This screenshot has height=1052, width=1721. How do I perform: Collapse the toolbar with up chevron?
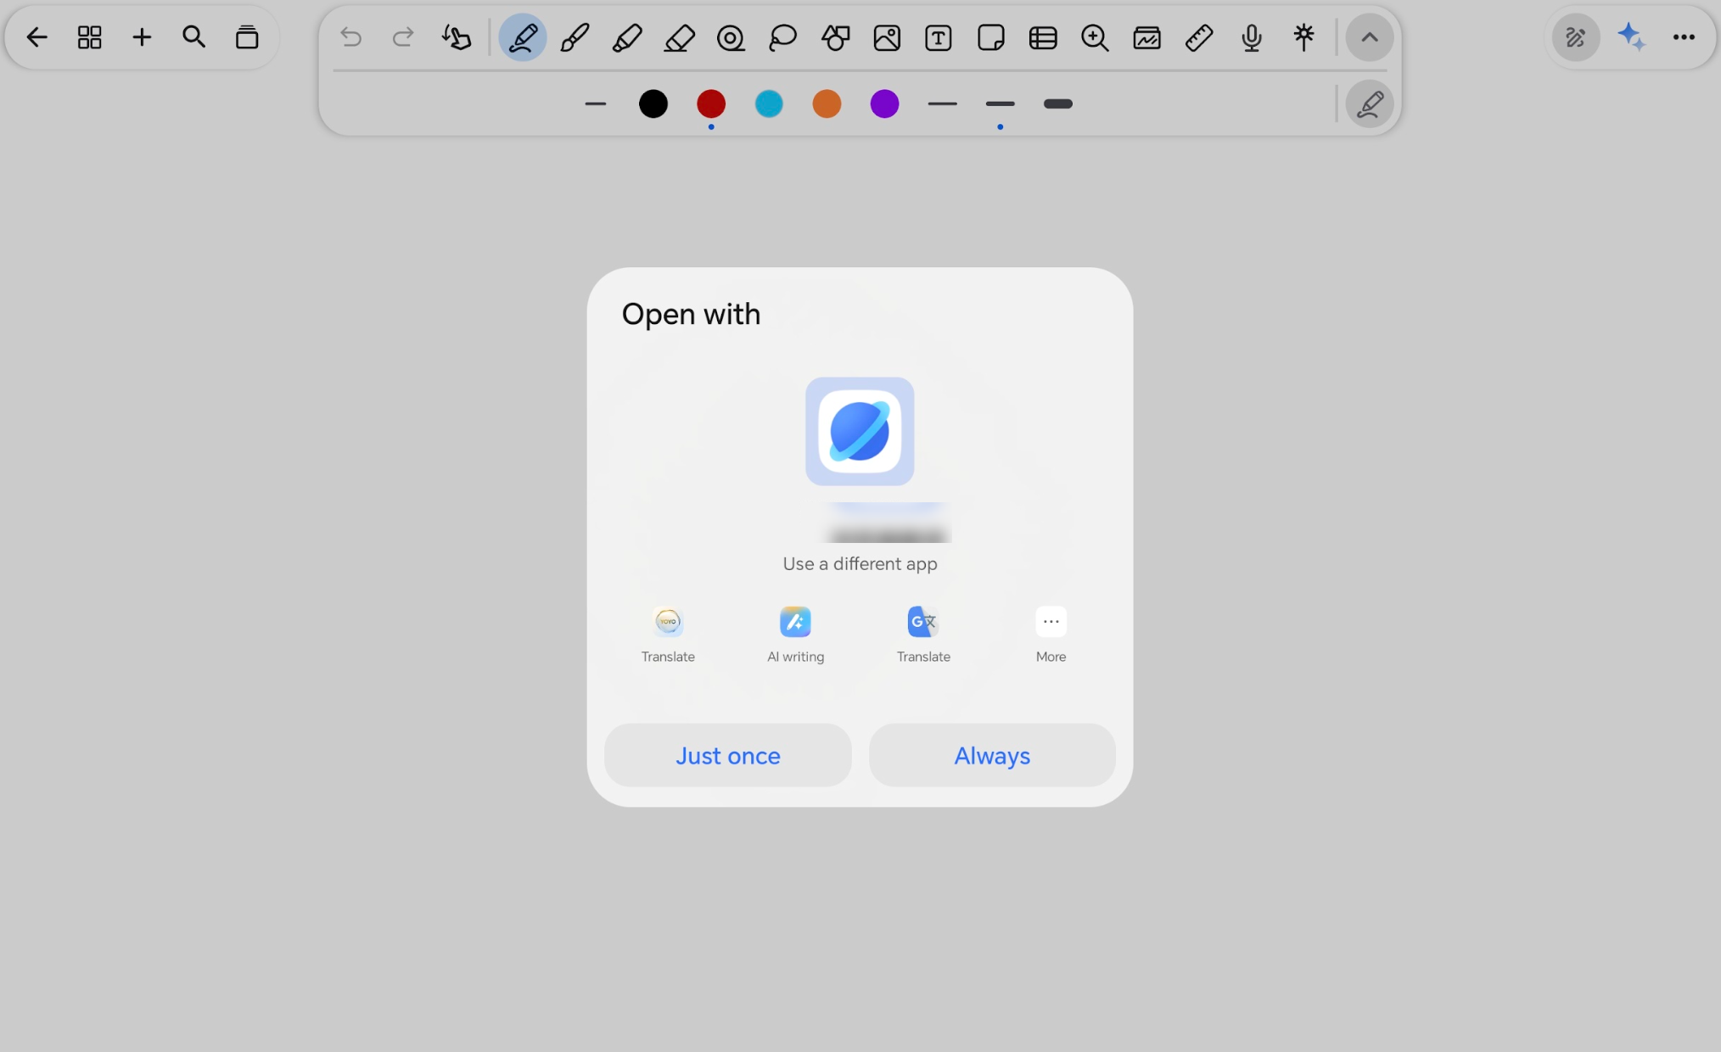[x=1369, y=37]
